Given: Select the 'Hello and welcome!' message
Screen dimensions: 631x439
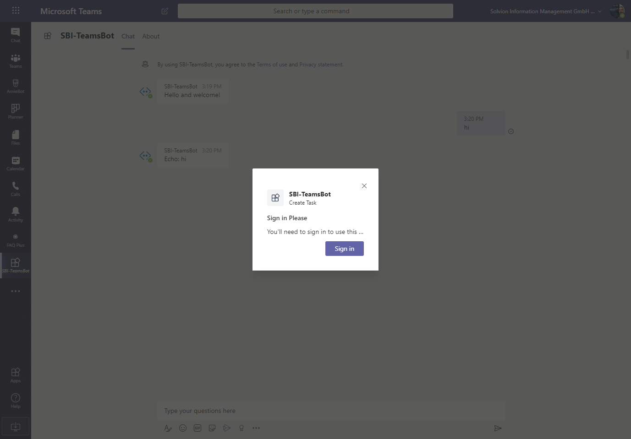Looking at the screenshot, I should (193, 91).
